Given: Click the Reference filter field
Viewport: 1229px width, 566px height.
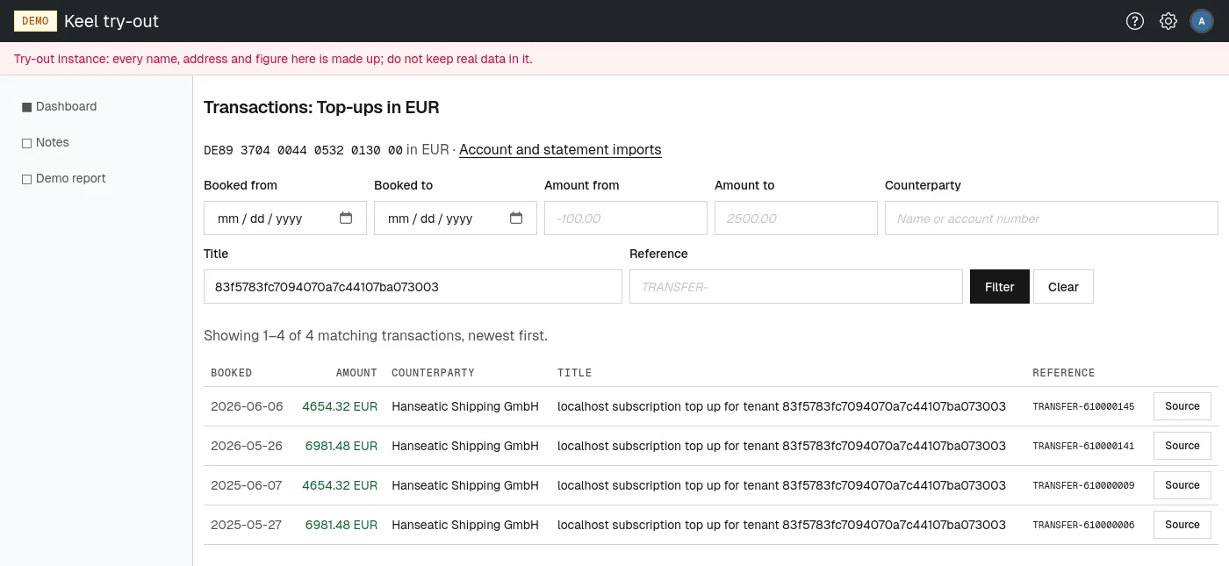Looking at the screenshot, I should pyautogui.click(x=796, y=287).
